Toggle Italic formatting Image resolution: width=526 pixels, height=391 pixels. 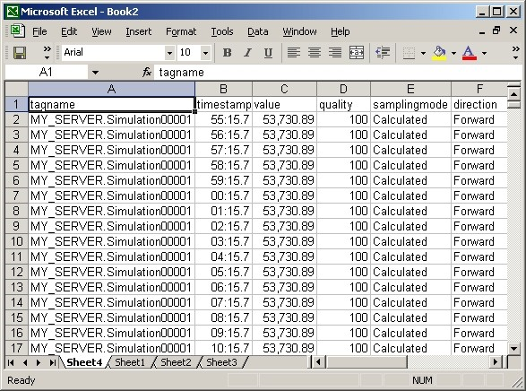coord(247,53)
